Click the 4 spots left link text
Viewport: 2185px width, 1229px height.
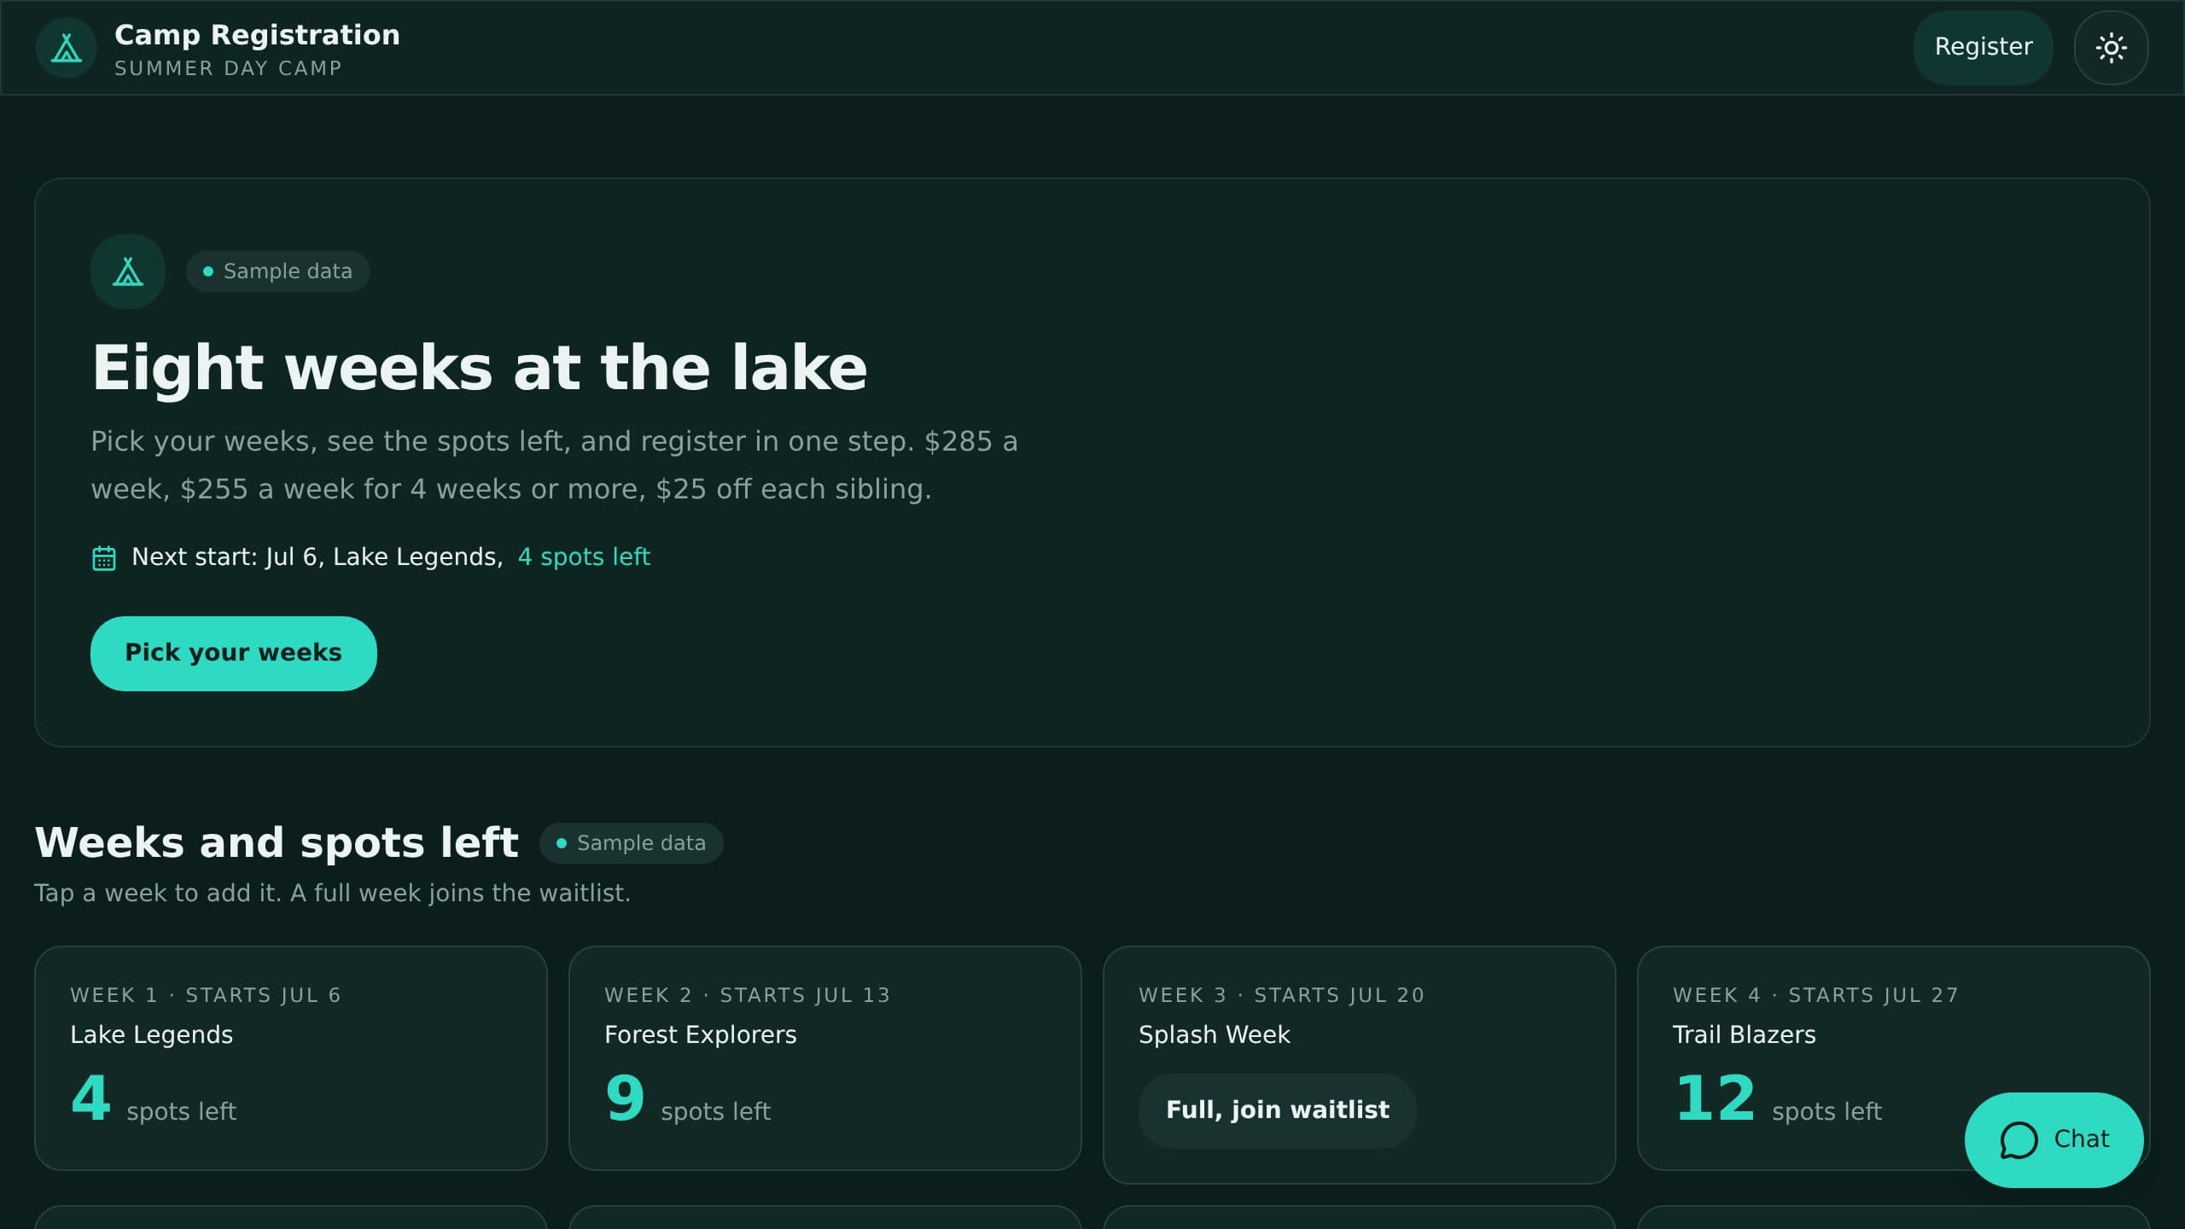point(584,557)
